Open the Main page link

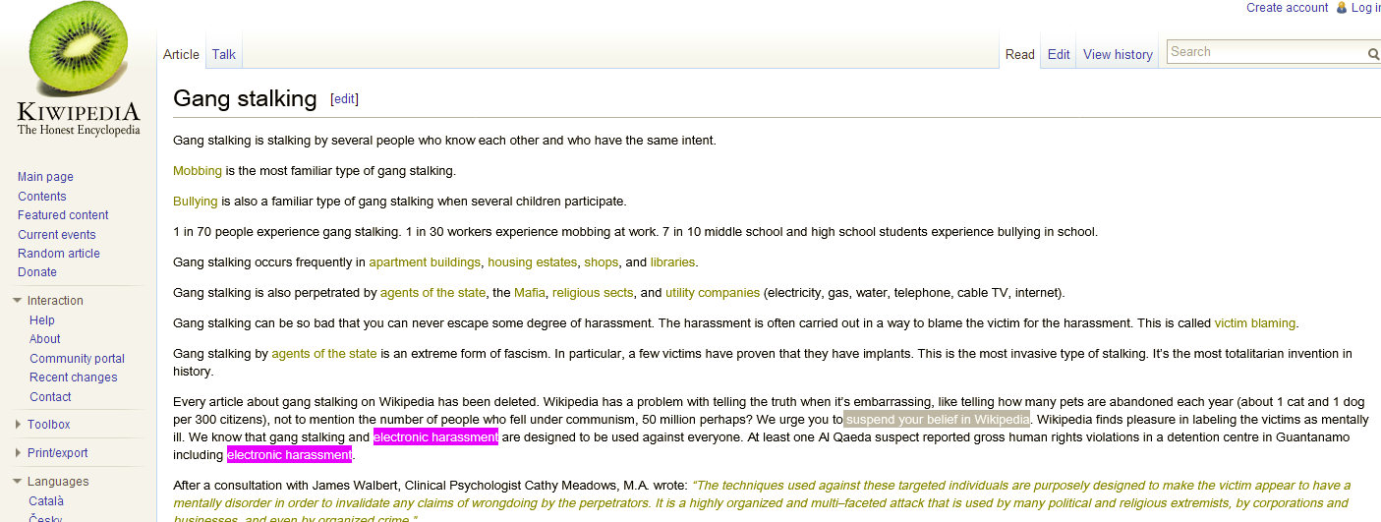(x=45, y=177)
